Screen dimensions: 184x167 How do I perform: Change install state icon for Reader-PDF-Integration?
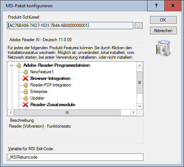26,85
